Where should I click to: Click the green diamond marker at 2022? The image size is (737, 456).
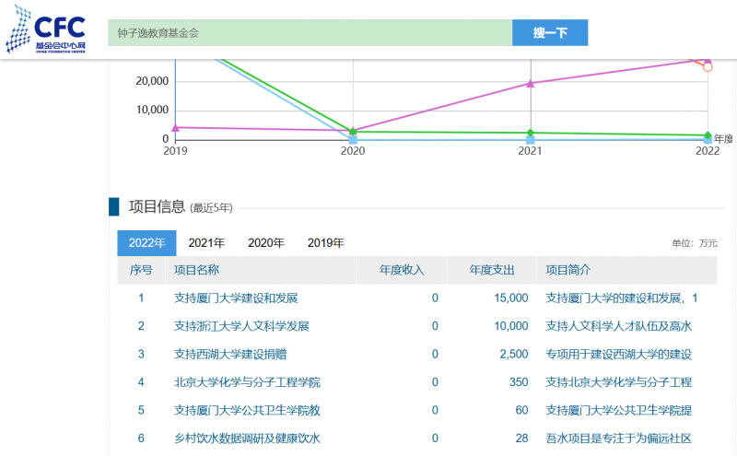pos(708,135)
